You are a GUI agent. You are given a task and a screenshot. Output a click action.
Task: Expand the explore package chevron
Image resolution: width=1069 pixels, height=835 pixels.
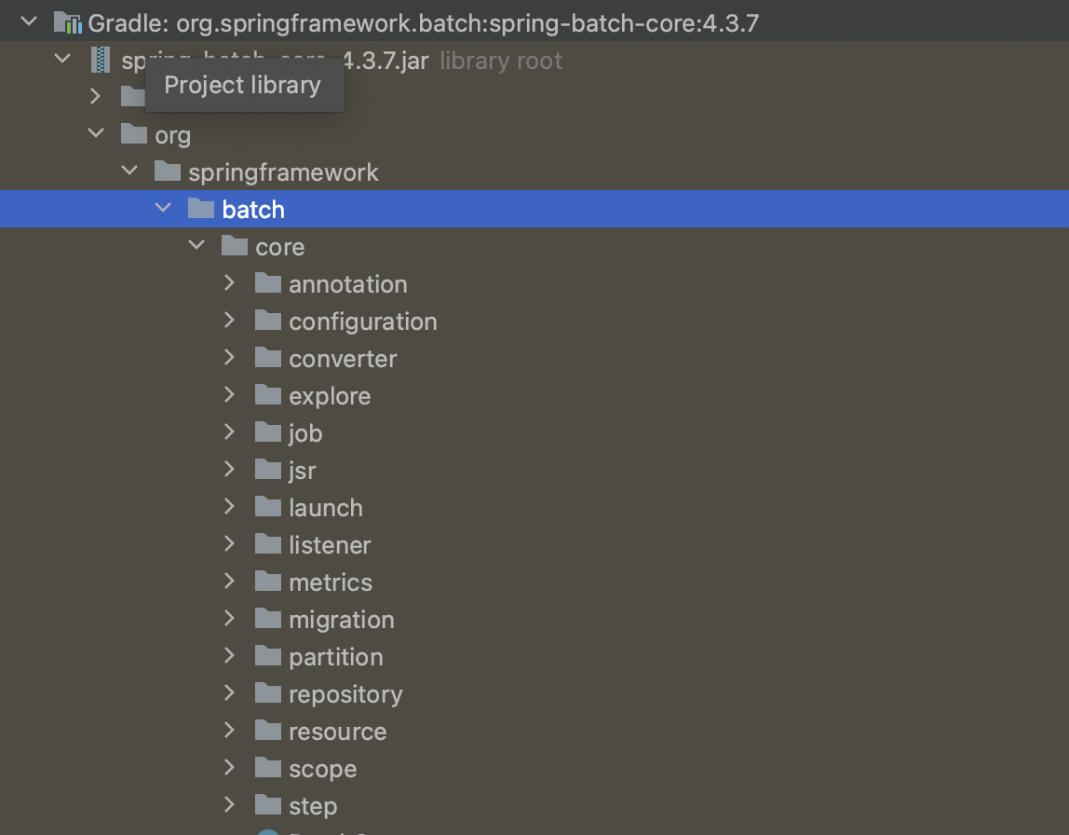[229, 394]
